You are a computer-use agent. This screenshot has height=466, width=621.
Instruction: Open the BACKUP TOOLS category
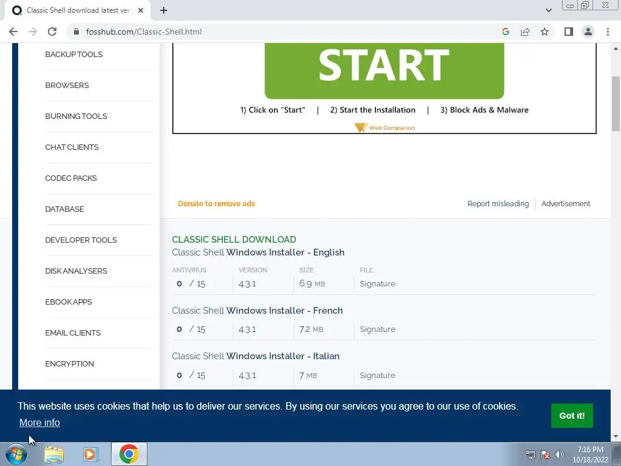[x=73, y=54]
